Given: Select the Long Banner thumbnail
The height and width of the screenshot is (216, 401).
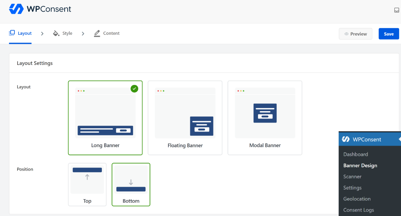Looking at the screenshot, I should [105, 113].
